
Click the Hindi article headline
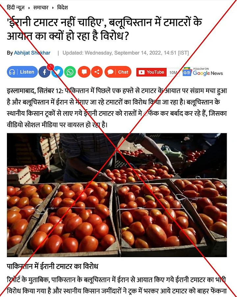pos(104,29)
